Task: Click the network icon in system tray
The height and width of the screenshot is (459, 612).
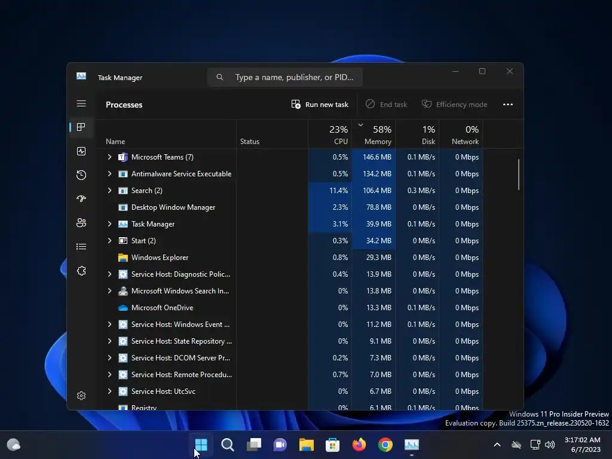Action: [x=535, y=445]
